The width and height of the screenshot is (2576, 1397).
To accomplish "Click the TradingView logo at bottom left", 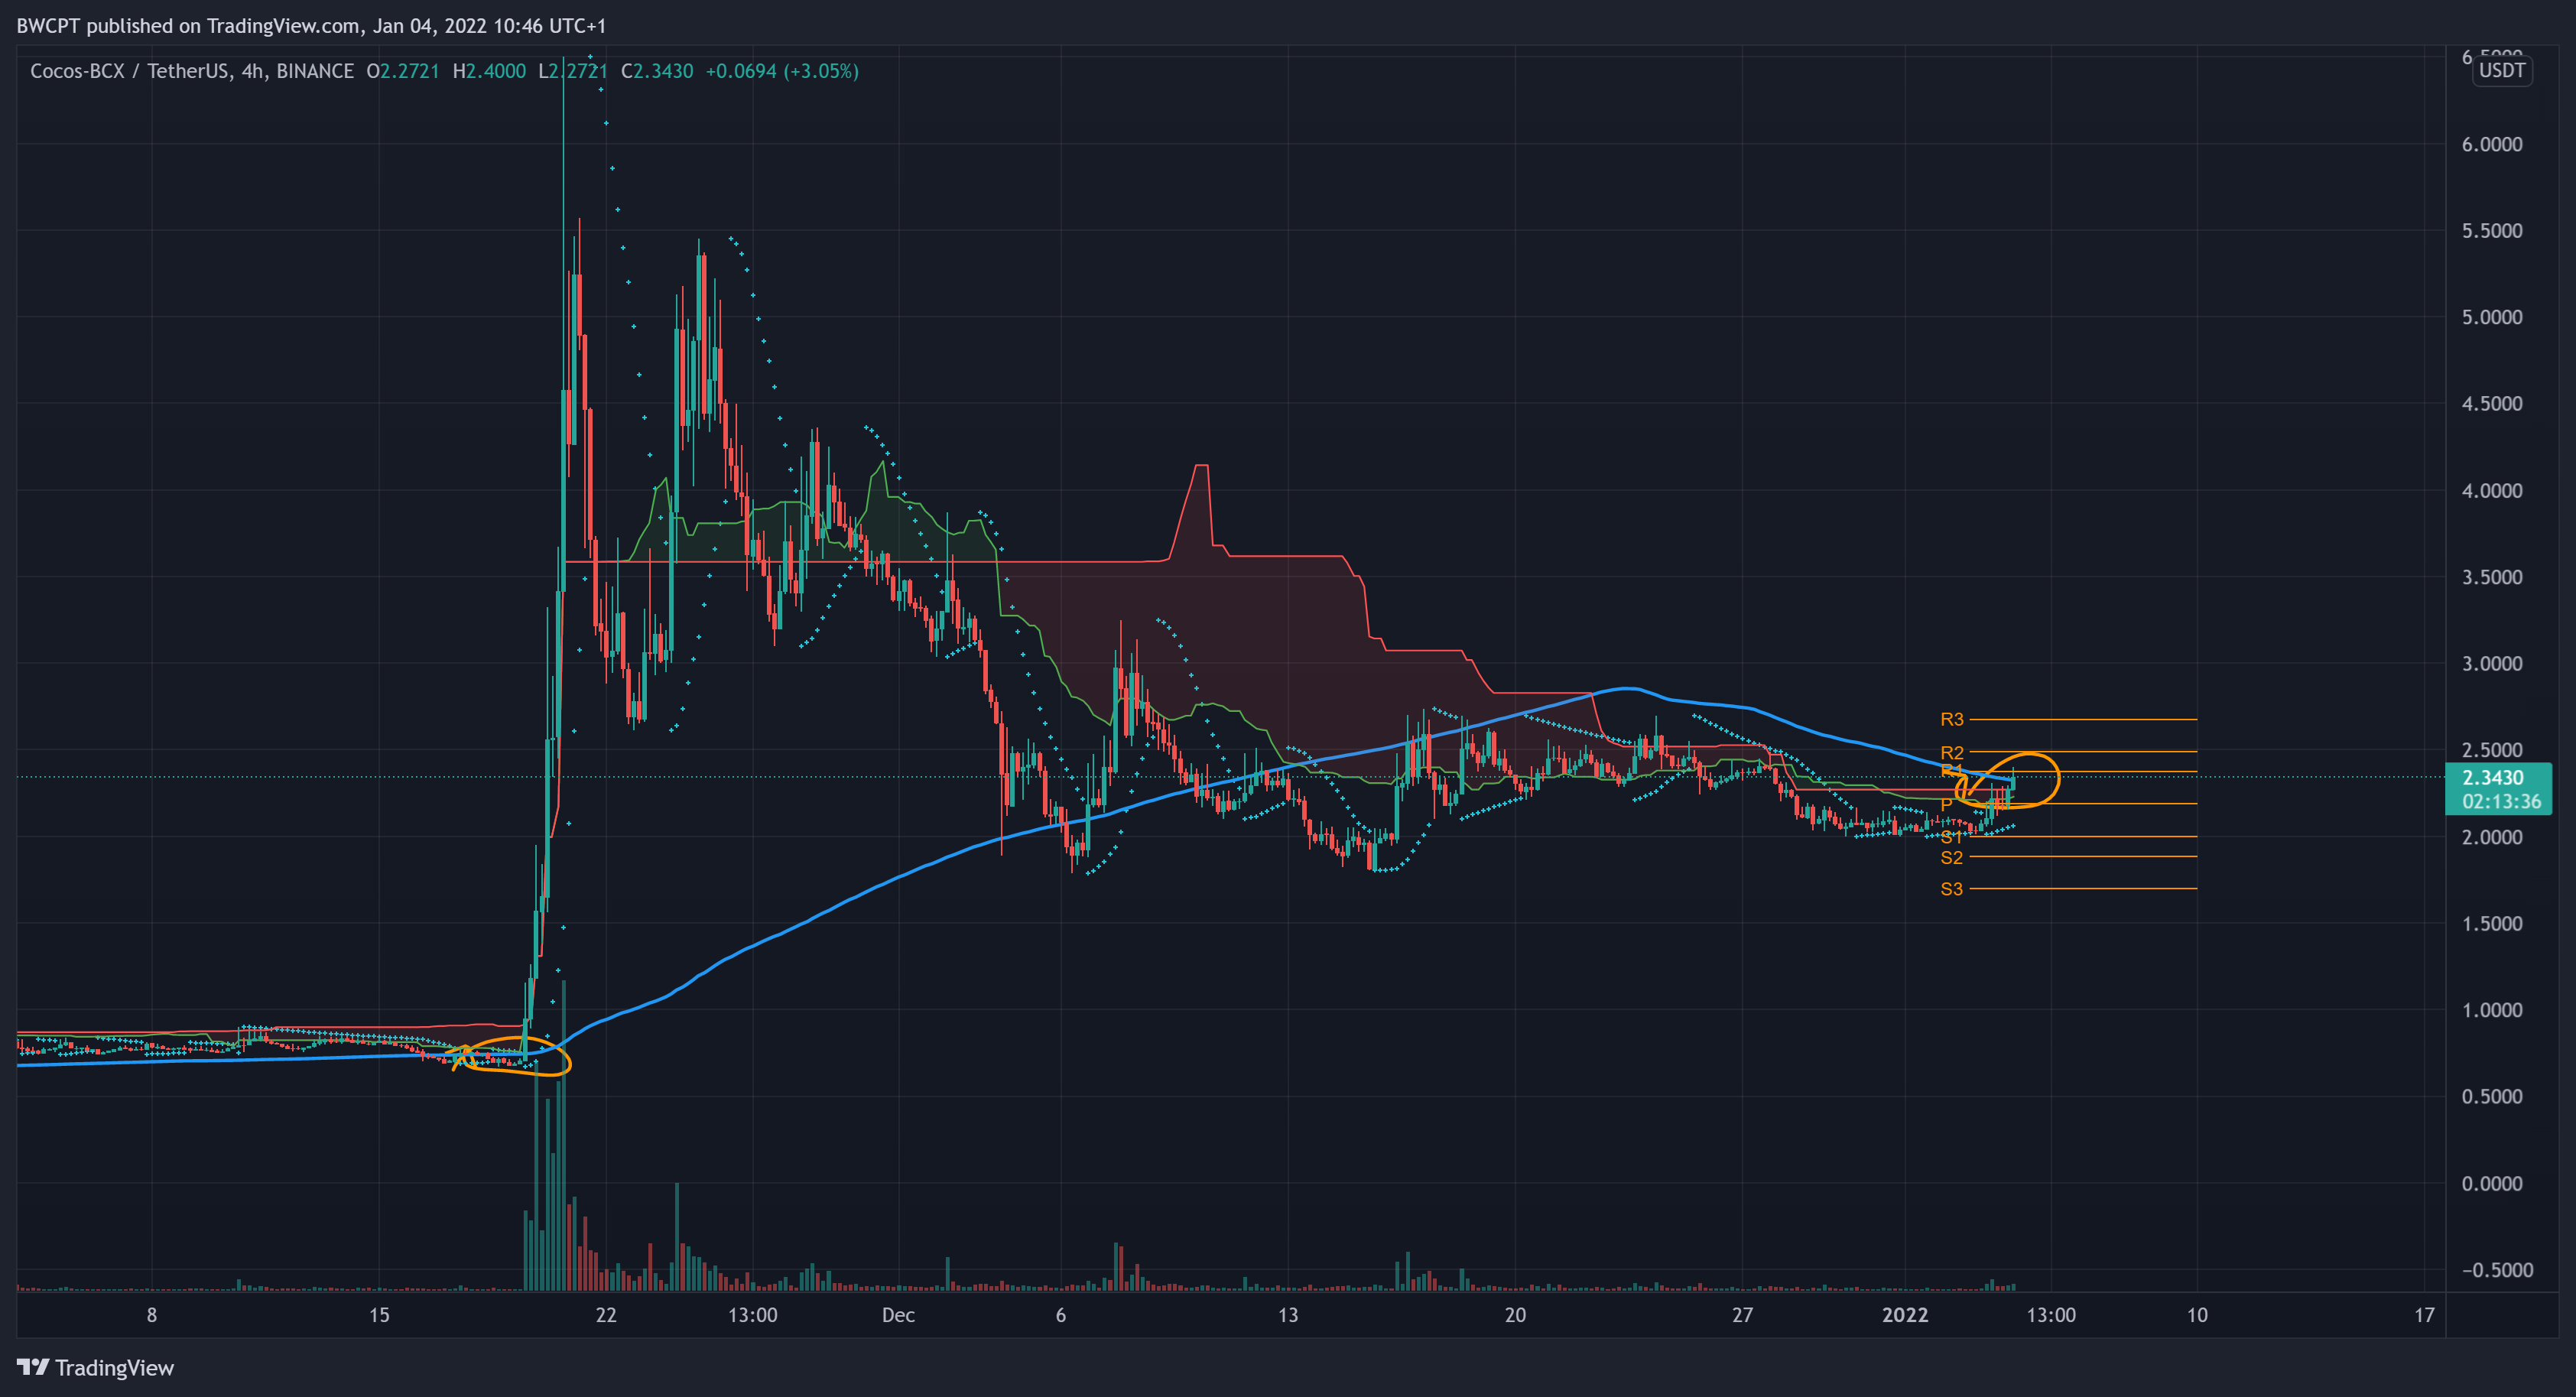I will [x=95, y=1367].
